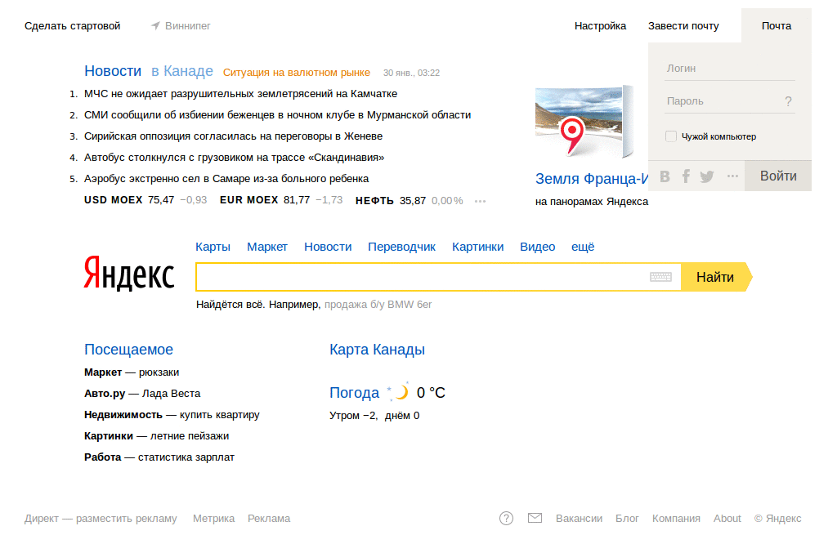The image size is (837, 544).
Task: Open the Посещаемое heading
Action: 128,350
